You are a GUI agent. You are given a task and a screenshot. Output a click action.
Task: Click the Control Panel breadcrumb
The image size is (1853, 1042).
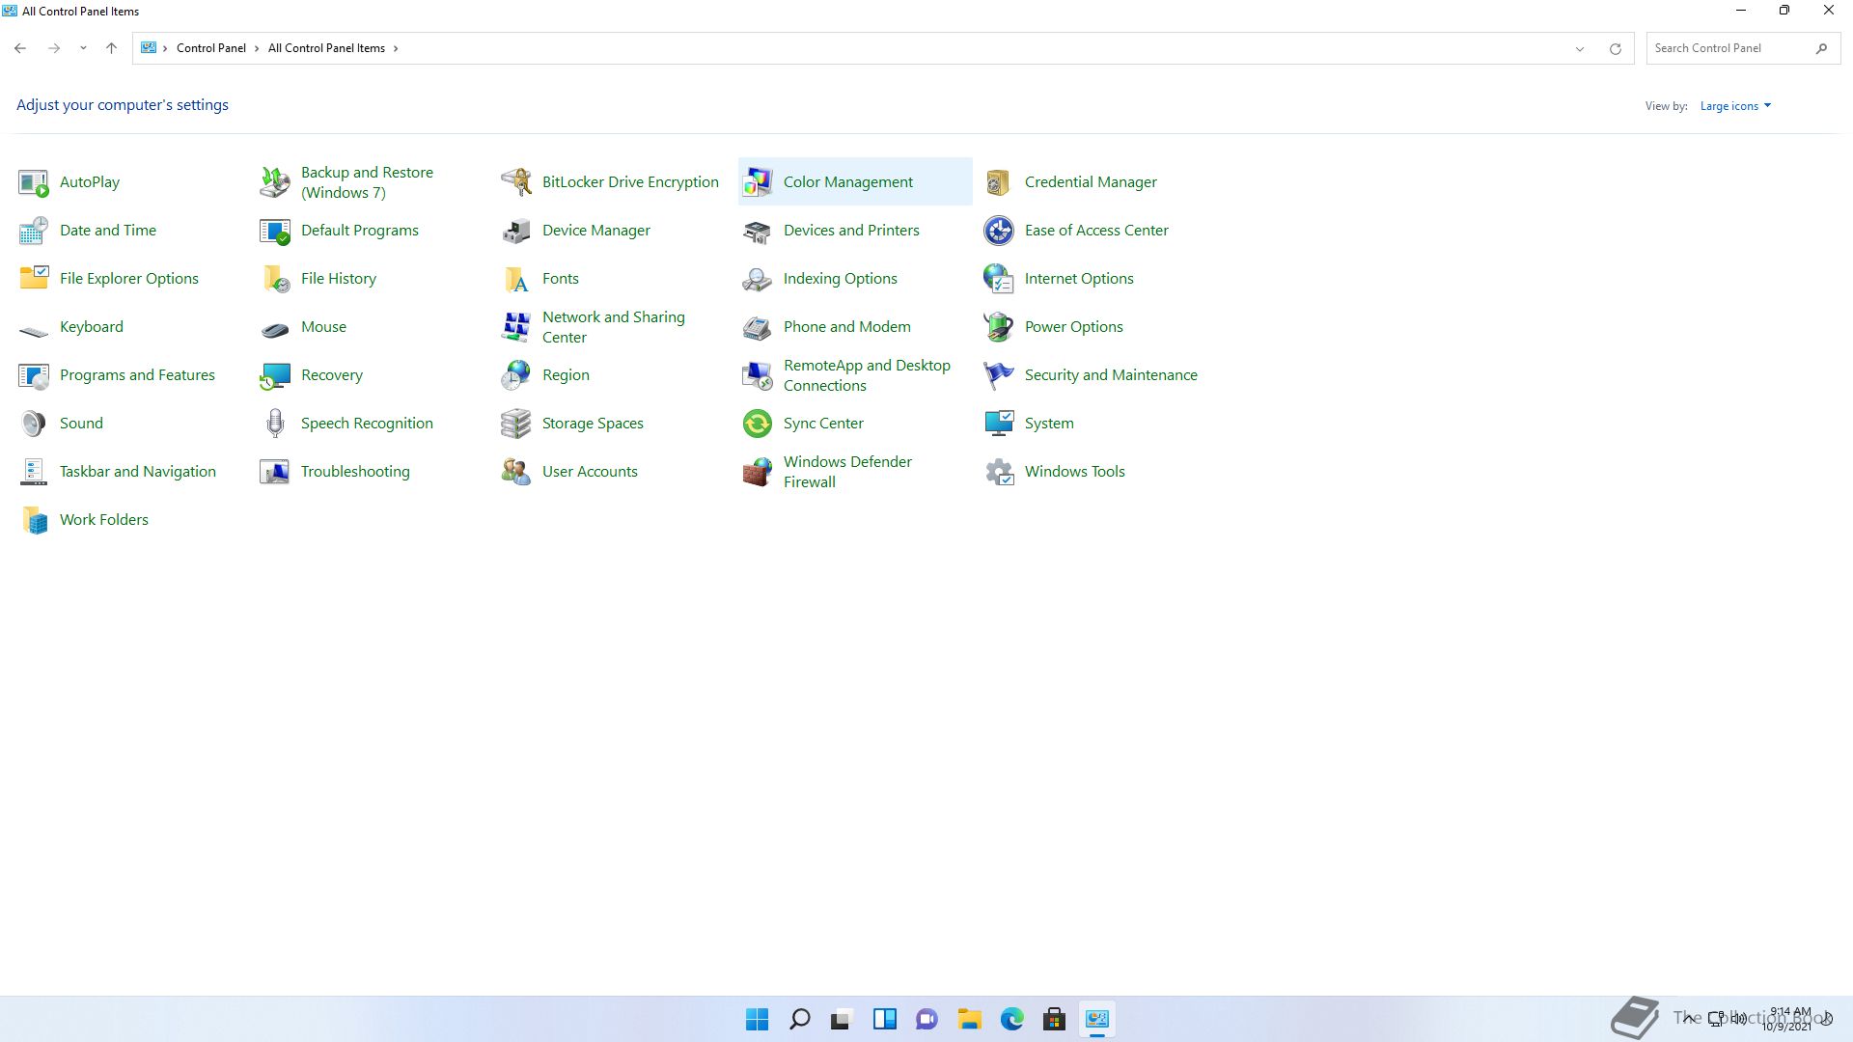coord(211,48)
